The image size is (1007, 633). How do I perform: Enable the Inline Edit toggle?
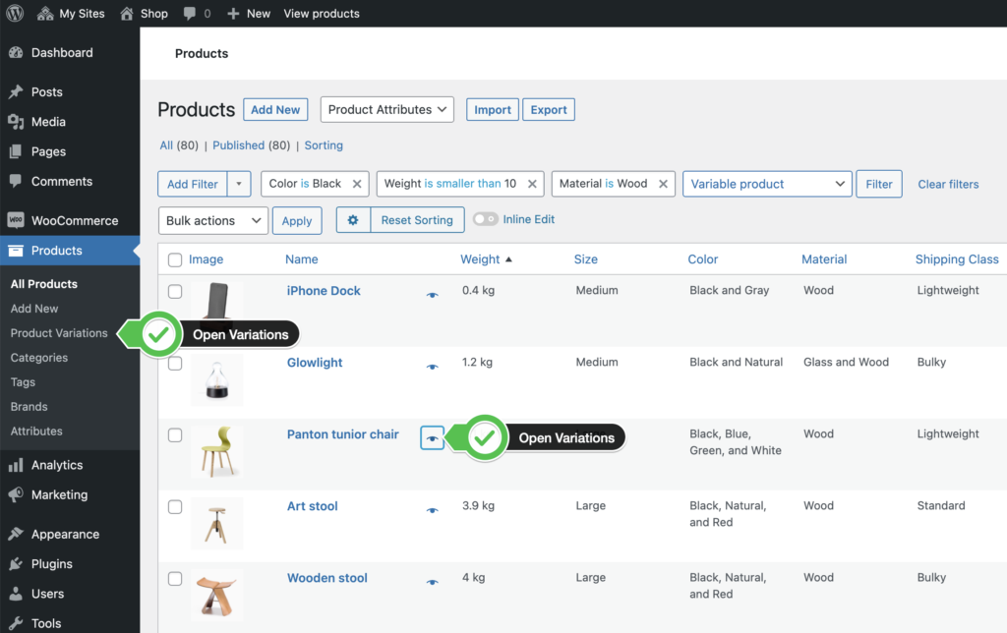point(485,220)
